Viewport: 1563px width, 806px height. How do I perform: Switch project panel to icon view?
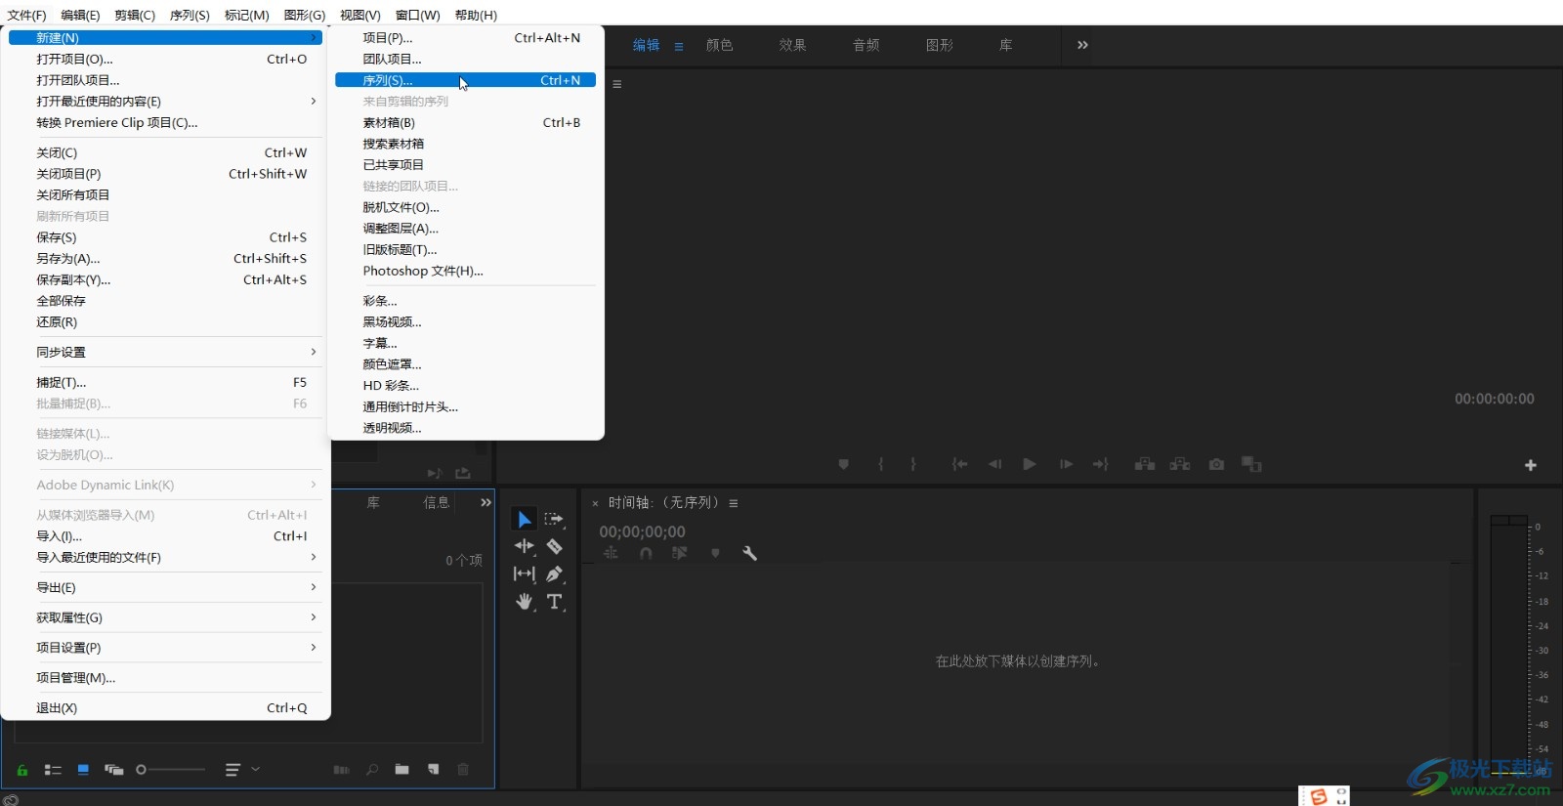pyautogui.click(x=83, y=770)
